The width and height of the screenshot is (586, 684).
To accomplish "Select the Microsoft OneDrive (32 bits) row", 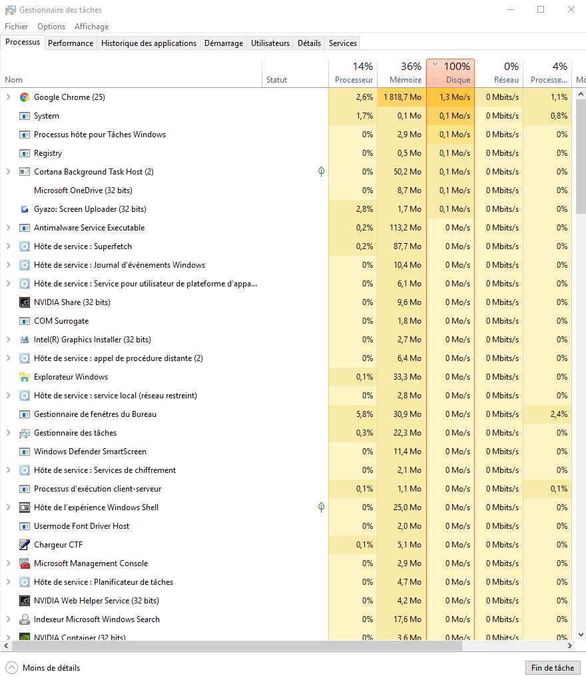I will click(286, 190).
